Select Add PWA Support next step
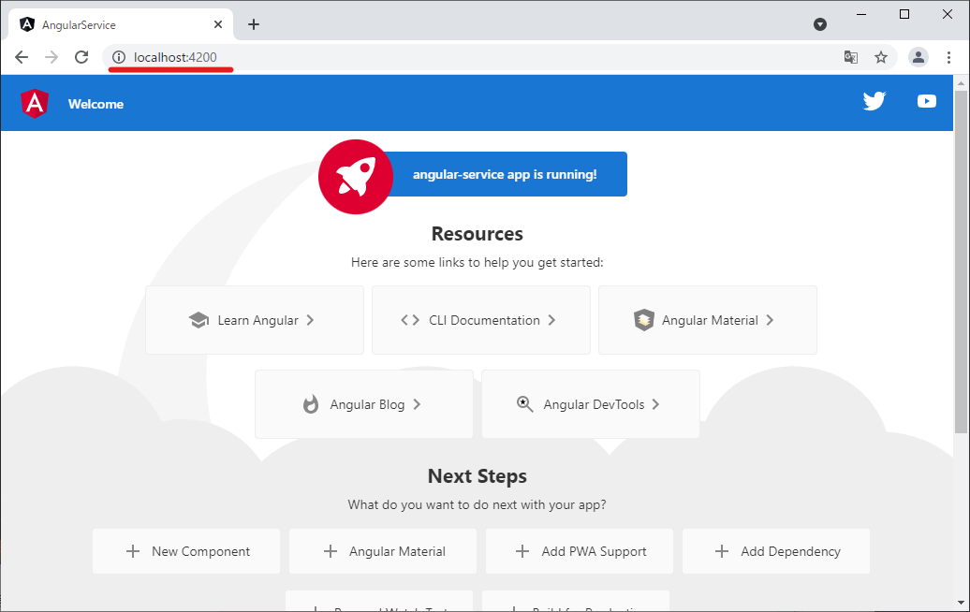The height and width of the screenshot is (612, 970). click(x=580, y=551)
